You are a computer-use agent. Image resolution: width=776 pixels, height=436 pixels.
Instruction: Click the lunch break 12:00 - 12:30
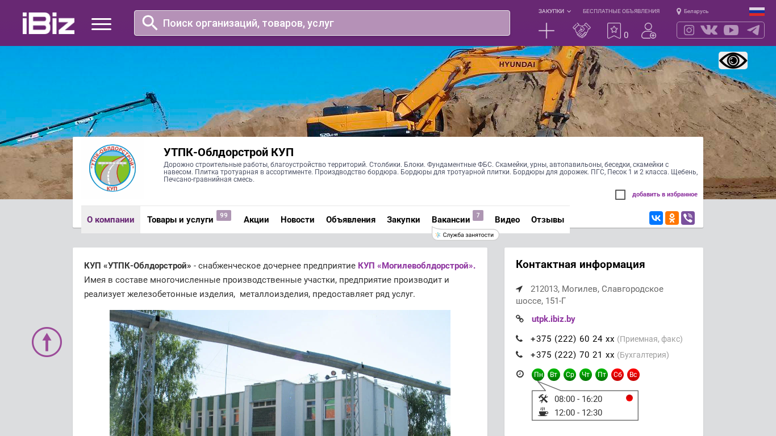[x=578, y=413]
